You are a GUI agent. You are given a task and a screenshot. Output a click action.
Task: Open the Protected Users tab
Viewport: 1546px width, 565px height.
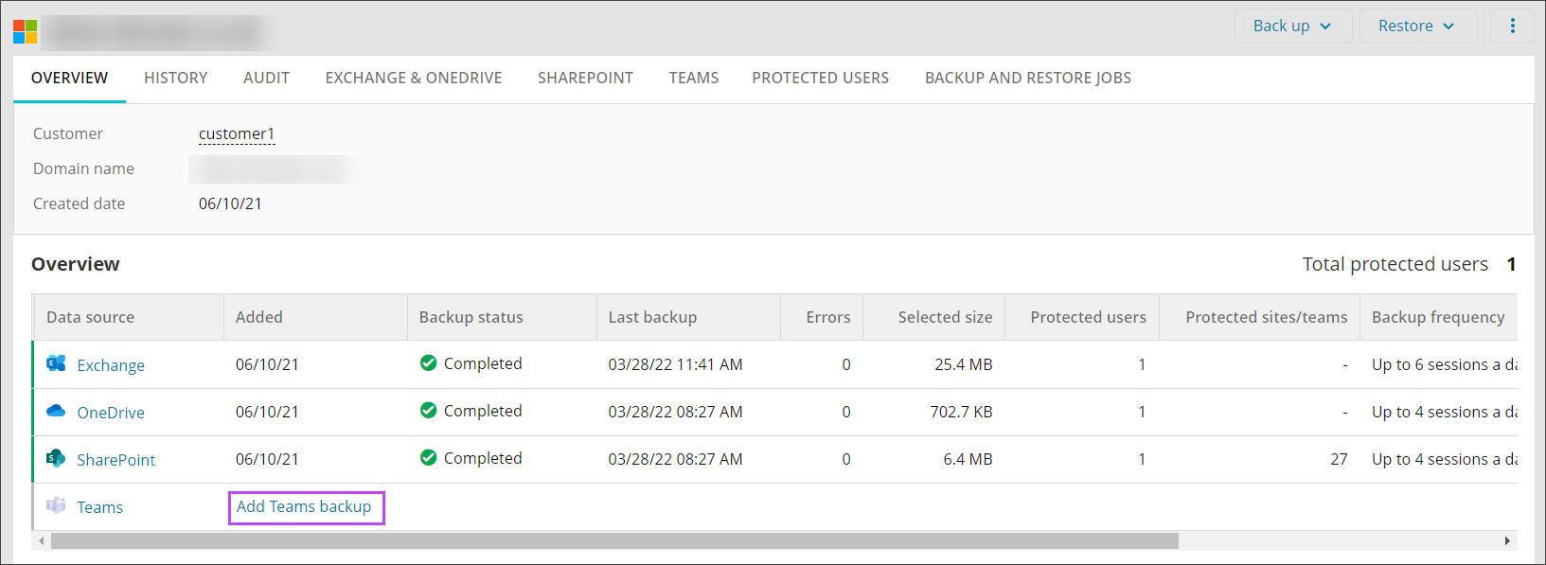pyautogui.click(x=820, y=78)
